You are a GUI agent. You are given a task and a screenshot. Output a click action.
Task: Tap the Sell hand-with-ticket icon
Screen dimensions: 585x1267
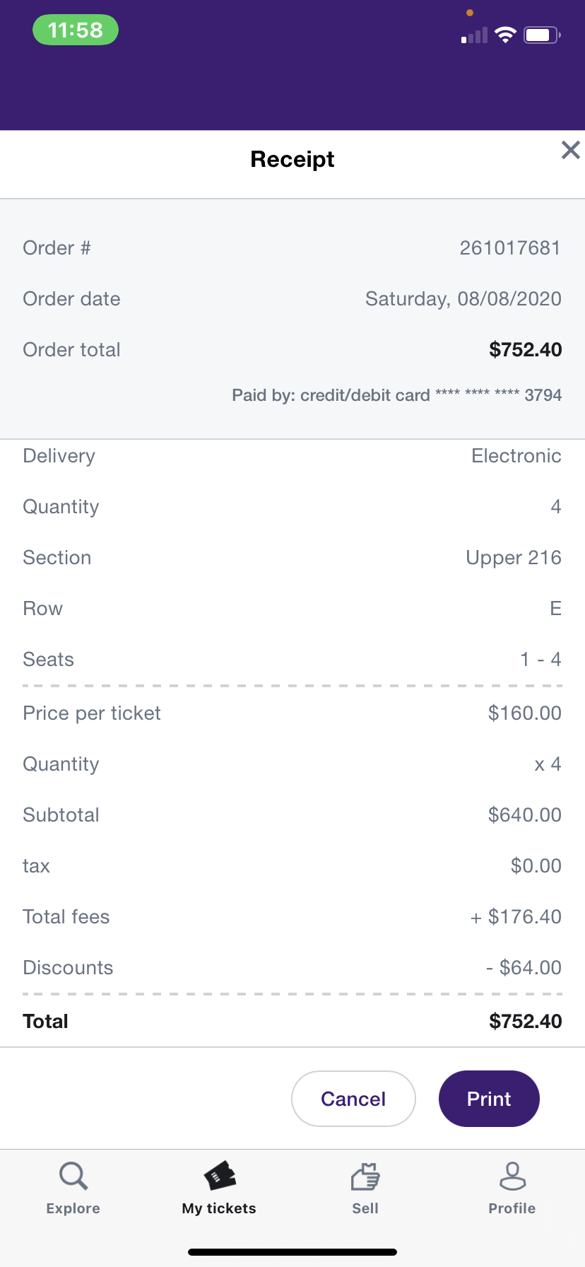[x=365, y=1177]
